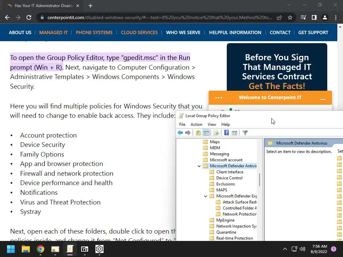
Task: Click the Filter funnel icon
Action: coord(245,133)
